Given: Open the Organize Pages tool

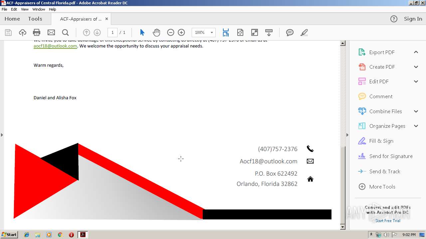Looking at the screenshot, I should pos(387,126).
